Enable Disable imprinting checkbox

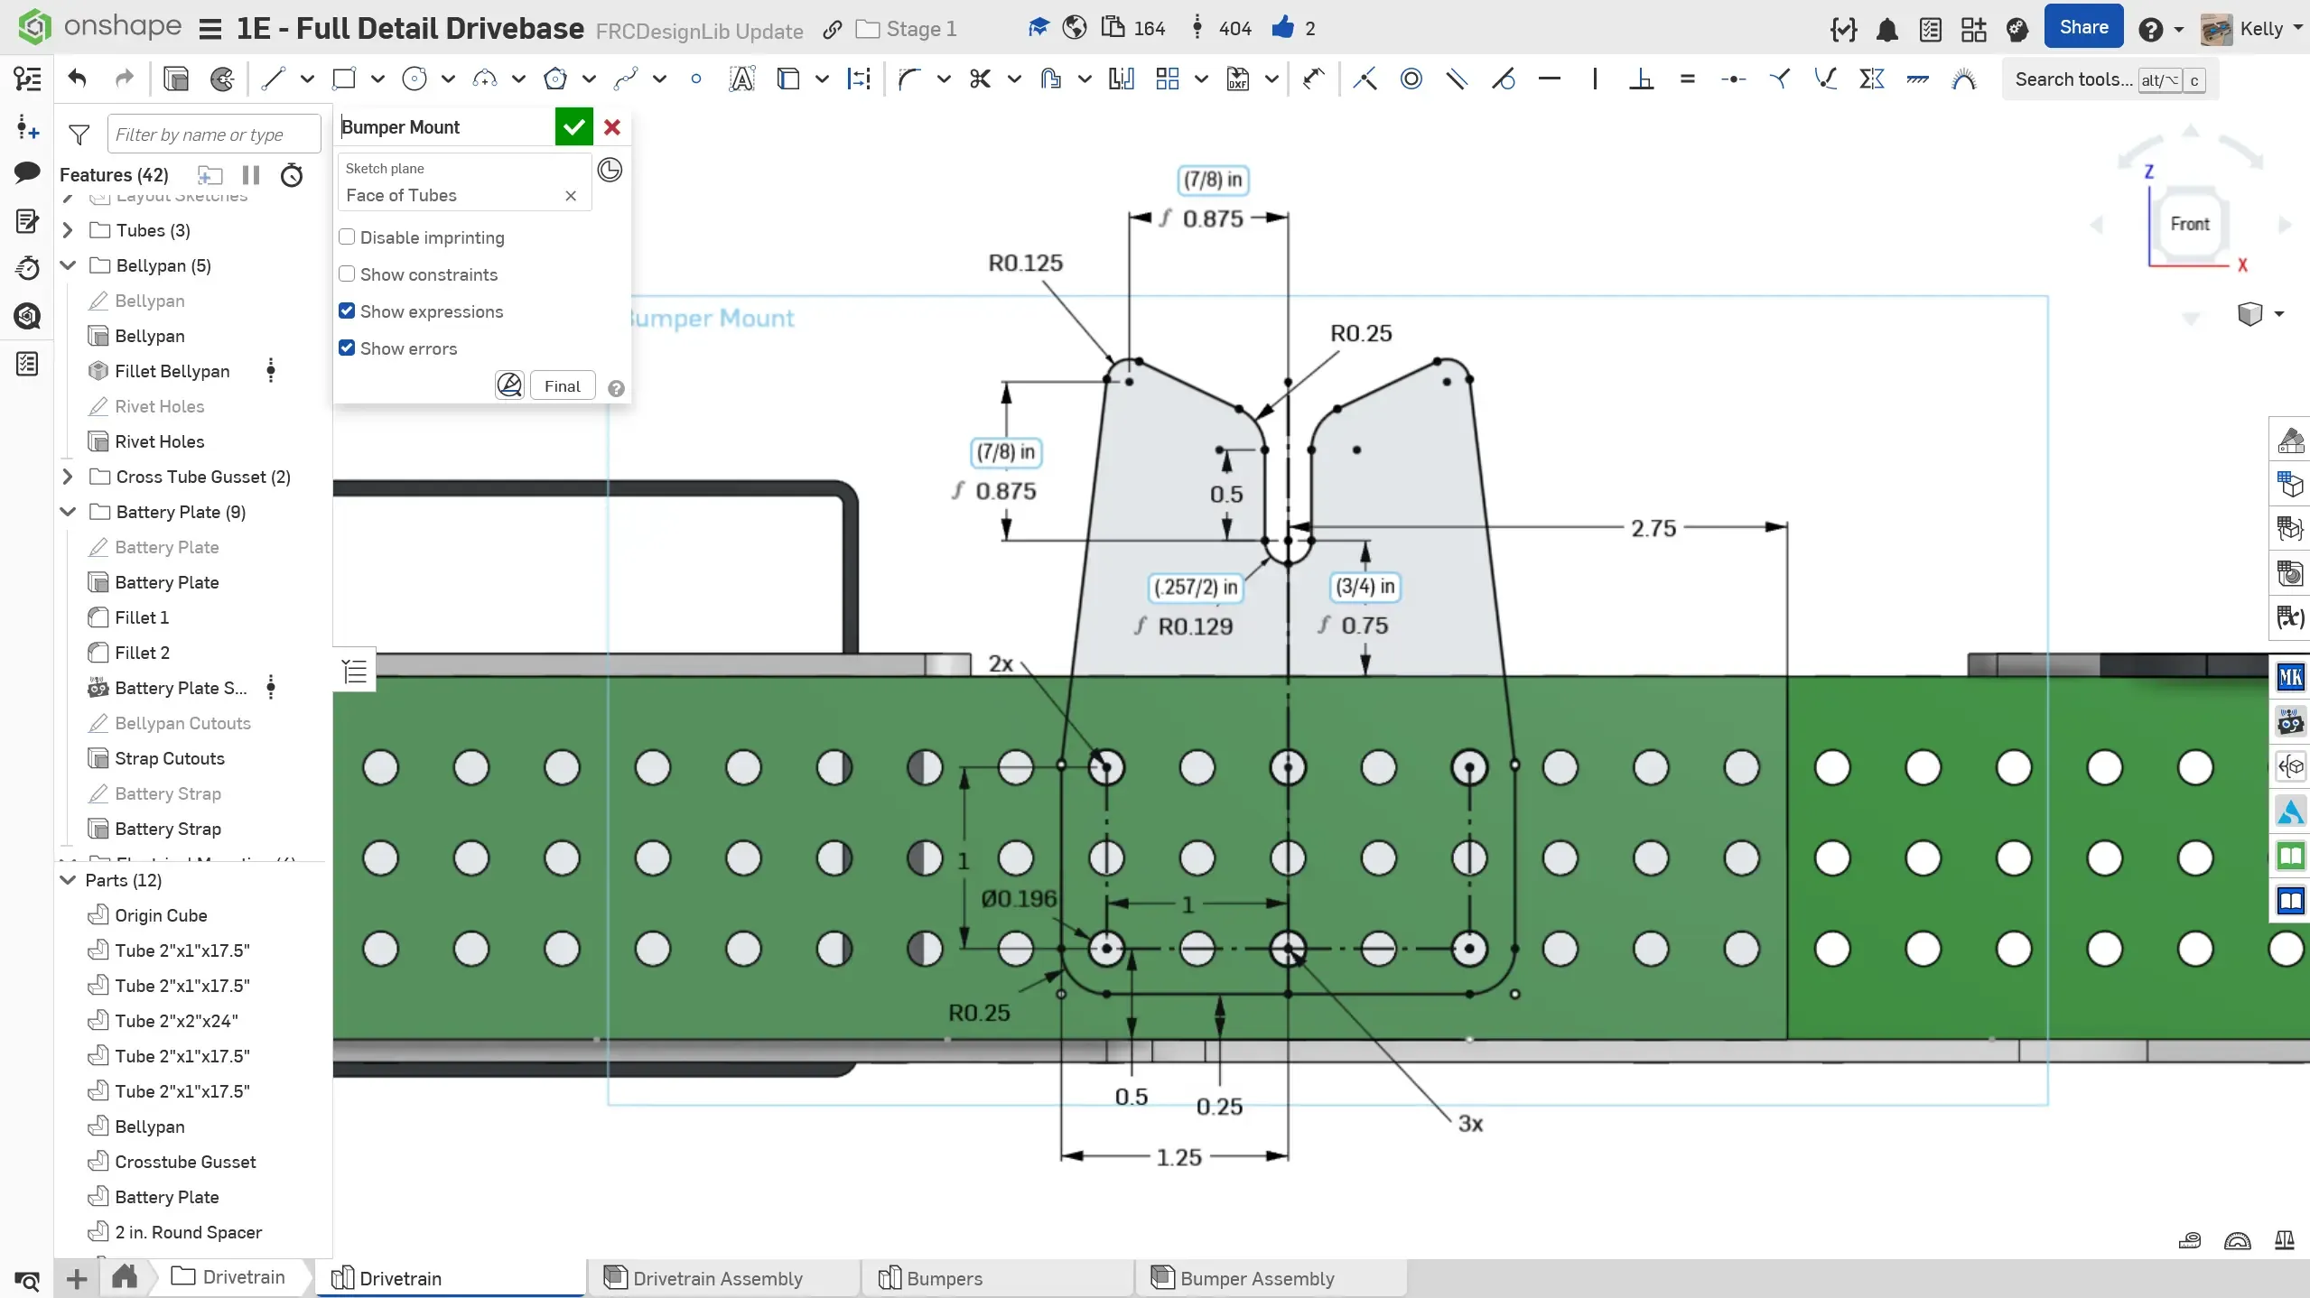tap(347, 237)
